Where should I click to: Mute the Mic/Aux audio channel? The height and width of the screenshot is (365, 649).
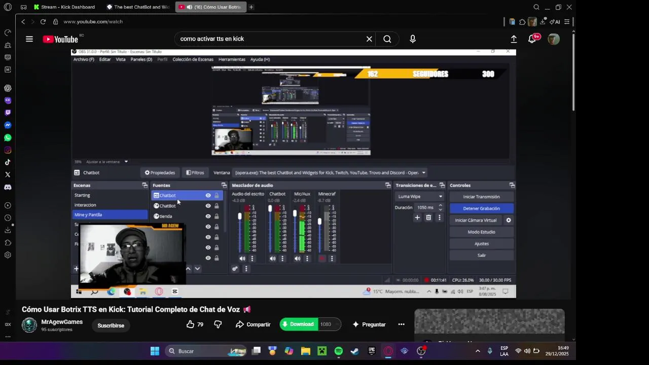[x=298, y=259]
